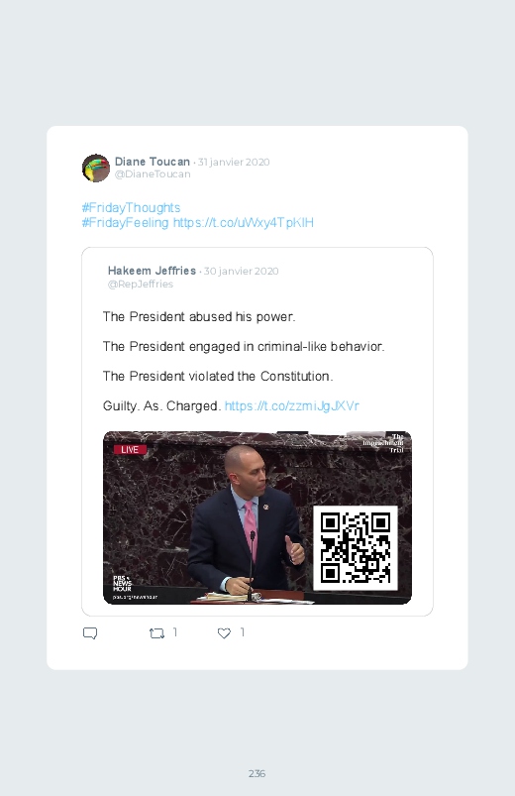The image size is (515, 796).
Task: Click the red LIVE badge
Action: [130, 449]
